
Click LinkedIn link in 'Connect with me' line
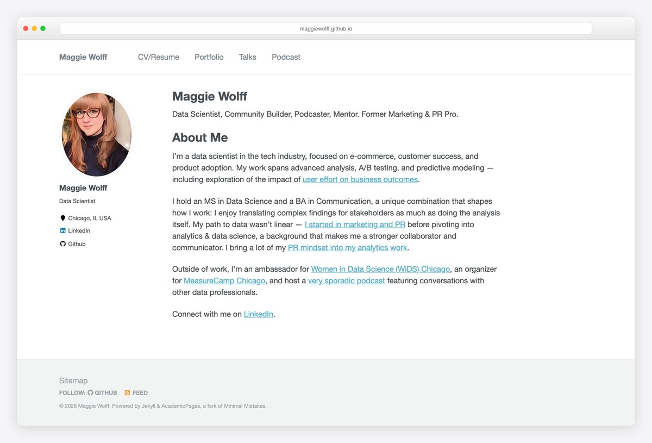click(259, 314)
